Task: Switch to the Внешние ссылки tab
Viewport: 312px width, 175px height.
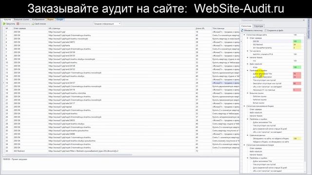Action: click(21, 19)
